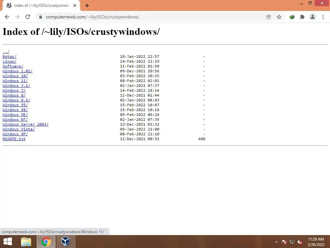The height and width of the screenshot is (248, 330).
Task: Click the page heading Index of /~lily/ISOs/crustywindows/
Action: 81,32
